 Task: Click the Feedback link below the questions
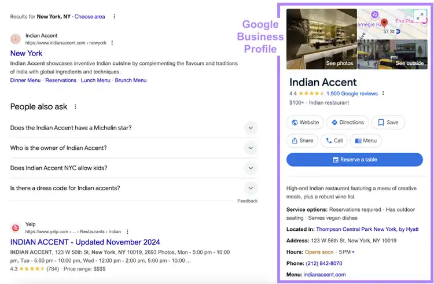coord(248,201)
